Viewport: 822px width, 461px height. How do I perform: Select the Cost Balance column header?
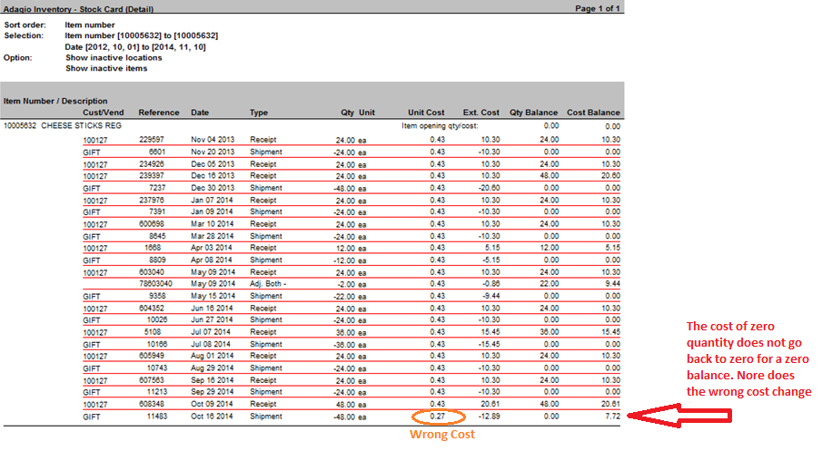pos(593,113)
